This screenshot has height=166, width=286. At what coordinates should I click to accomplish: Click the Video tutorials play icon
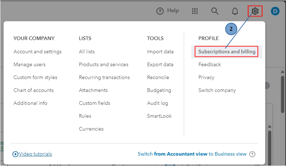15,154
